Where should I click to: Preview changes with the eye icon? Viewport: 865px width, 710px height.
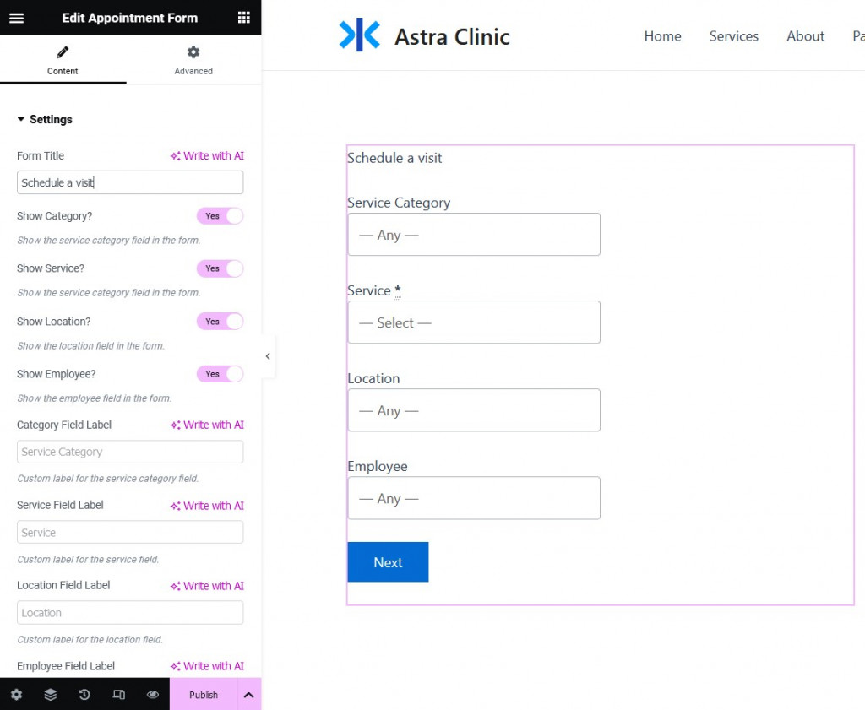point(152,694)
